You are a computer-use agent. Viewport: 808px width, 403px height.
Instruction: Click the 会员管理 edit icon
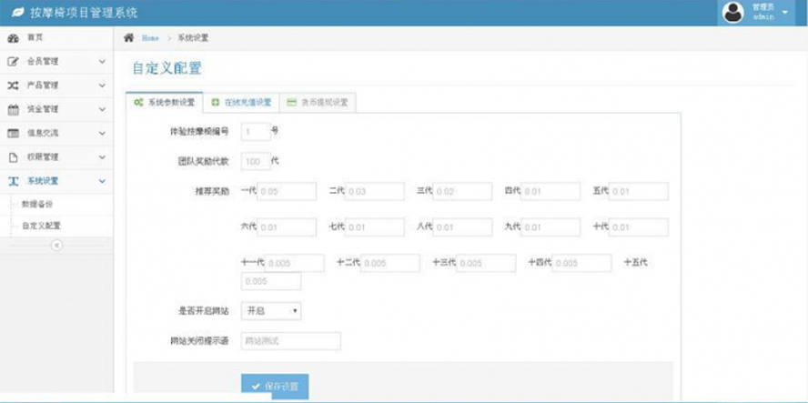(13, 61)
